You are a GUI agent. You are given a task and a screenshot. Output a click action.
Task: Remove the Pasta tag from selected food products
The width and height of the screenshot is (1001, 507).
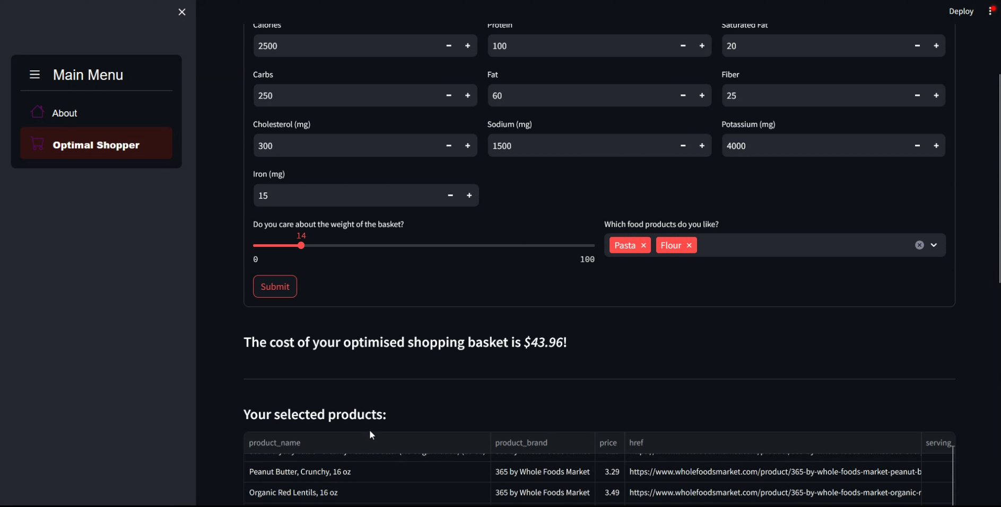click(643, 245)
